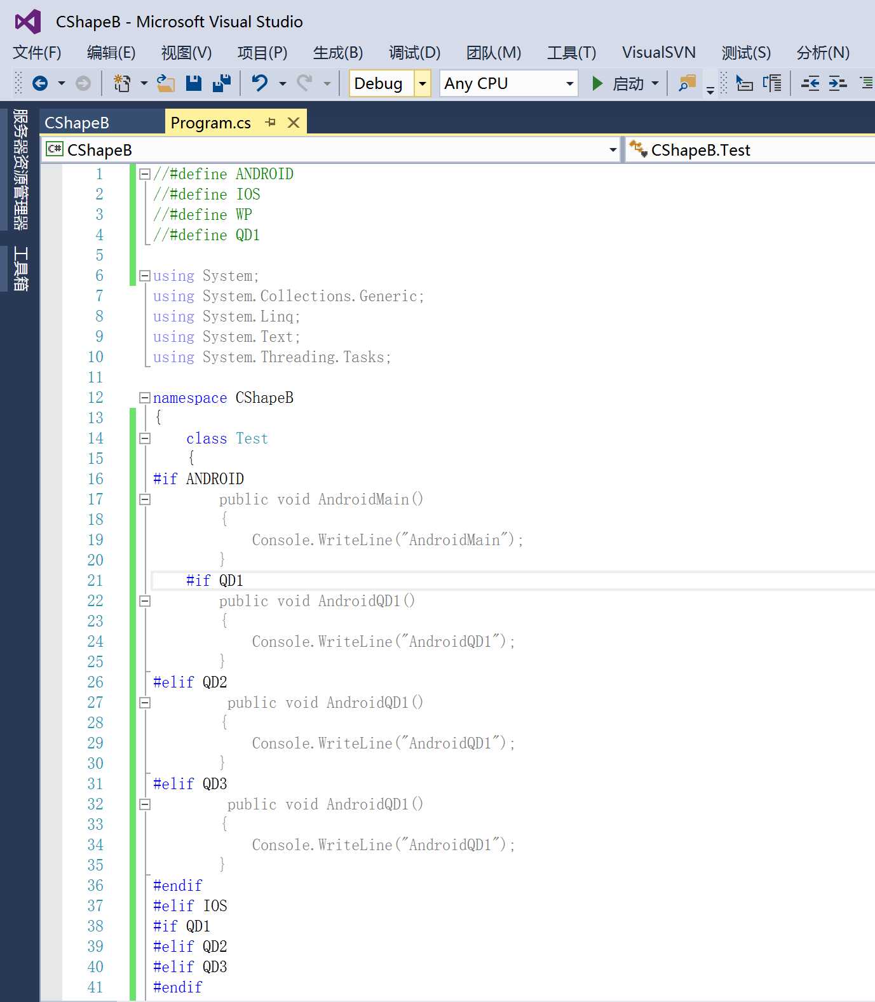Select the Program.cs tab
The width and height of the screenshot is (875, 1002).
point(211,123)
